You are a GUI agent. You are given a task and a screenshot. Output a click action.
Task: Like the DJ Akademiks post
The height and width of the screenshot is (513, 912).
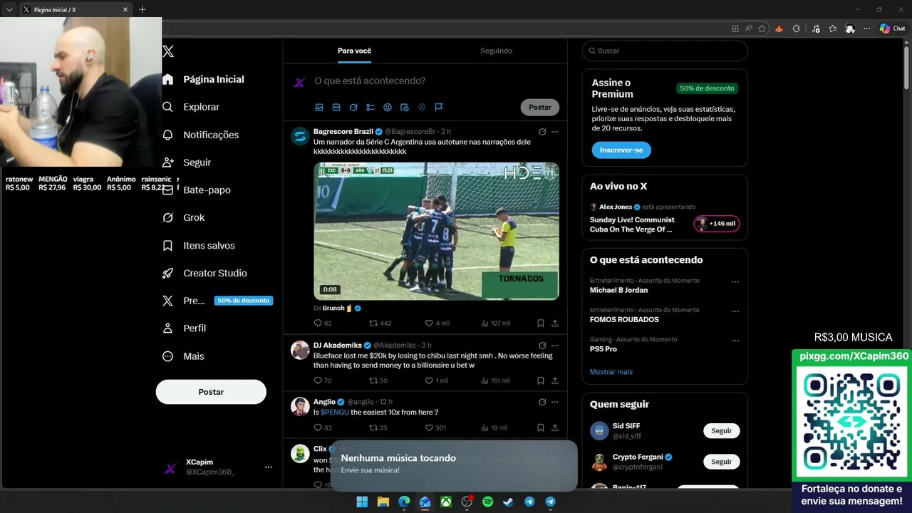coord(436,381)
